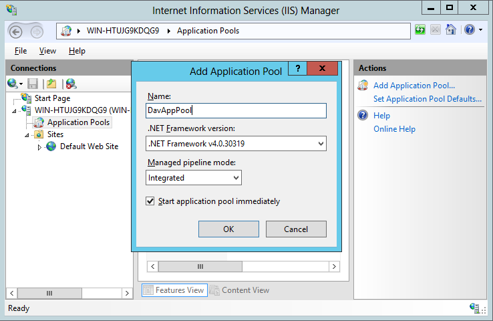
Task: Click the Start Page tree icon
Action: (27, 98)
